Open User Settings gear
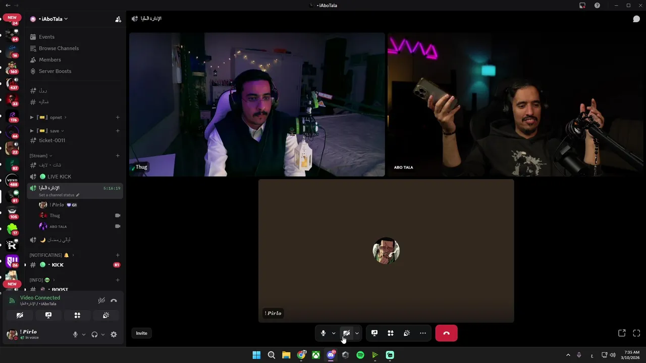Screen dimensions: 646x363 [114, 334]
